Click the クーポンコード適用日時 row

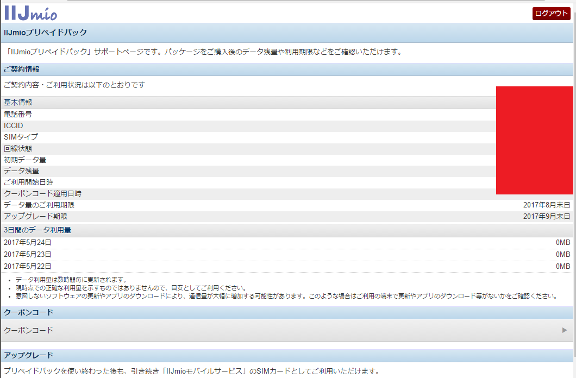pyautogui.click(x=38, y=193)
